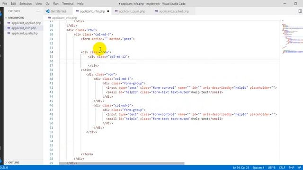The image size is (303, 170).
Task: Click the div class="col-md-12" line
Action: point(108,57)
